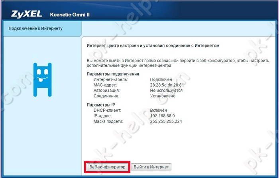Click the Авторизация label
The image size is (279, 178).
(106, 91)
